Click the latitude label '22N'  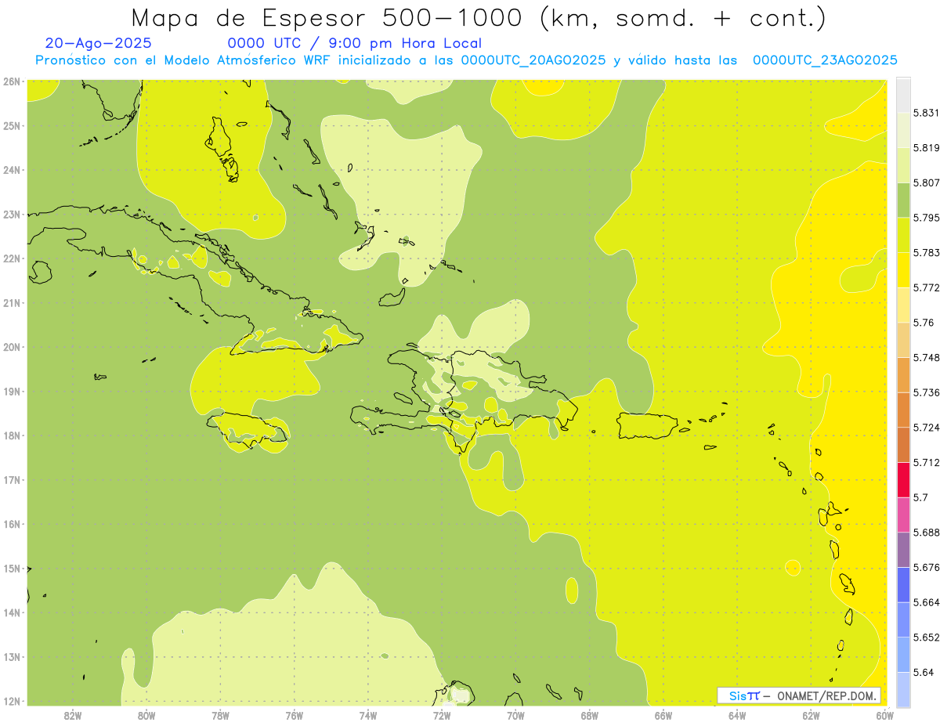tap(12, 258)
